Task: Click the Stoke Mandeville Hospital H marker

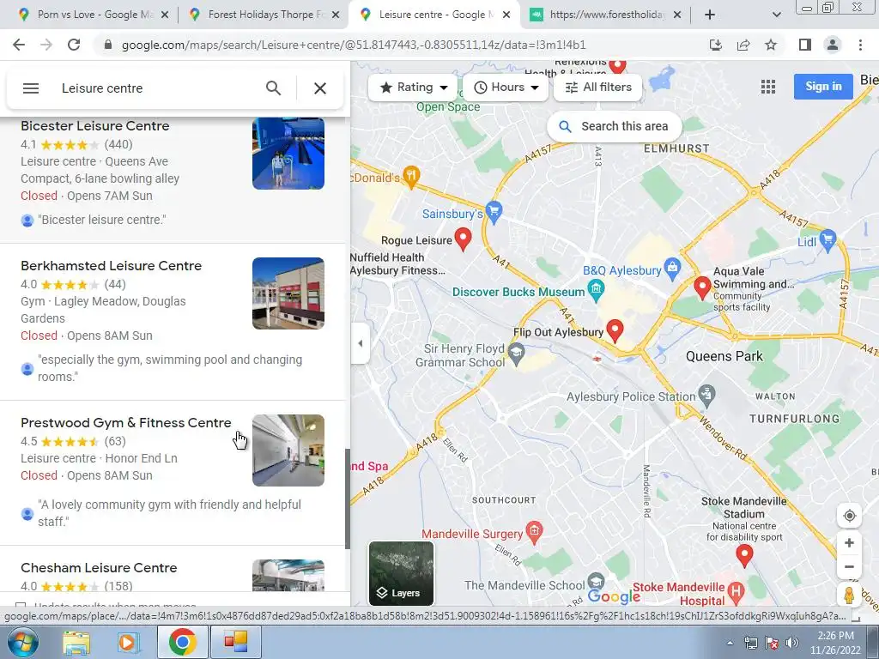Action: [x=736, y=591]
